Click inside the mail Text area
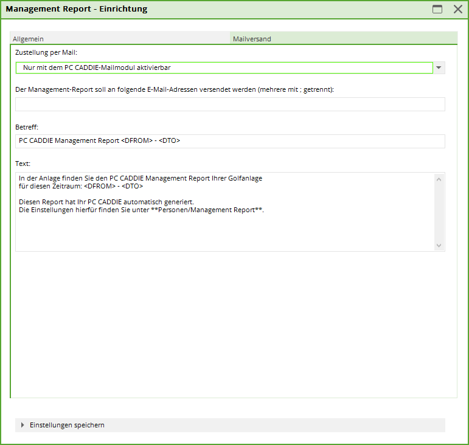This screenshot has width=469, height=445. (225, 212)
